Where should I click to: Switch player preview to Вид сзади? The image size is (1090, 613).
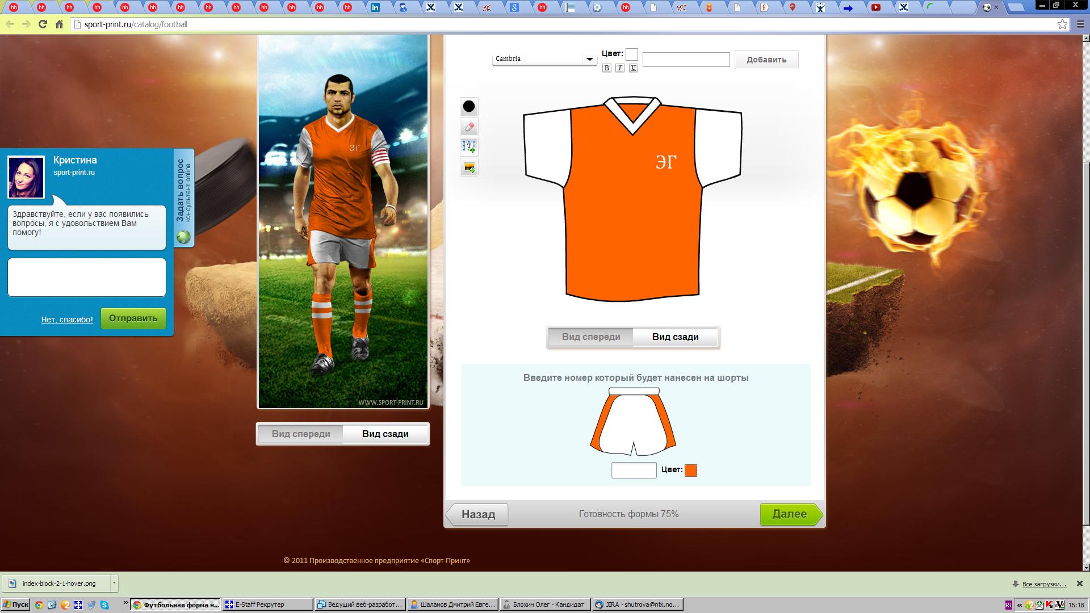(385, 434)
